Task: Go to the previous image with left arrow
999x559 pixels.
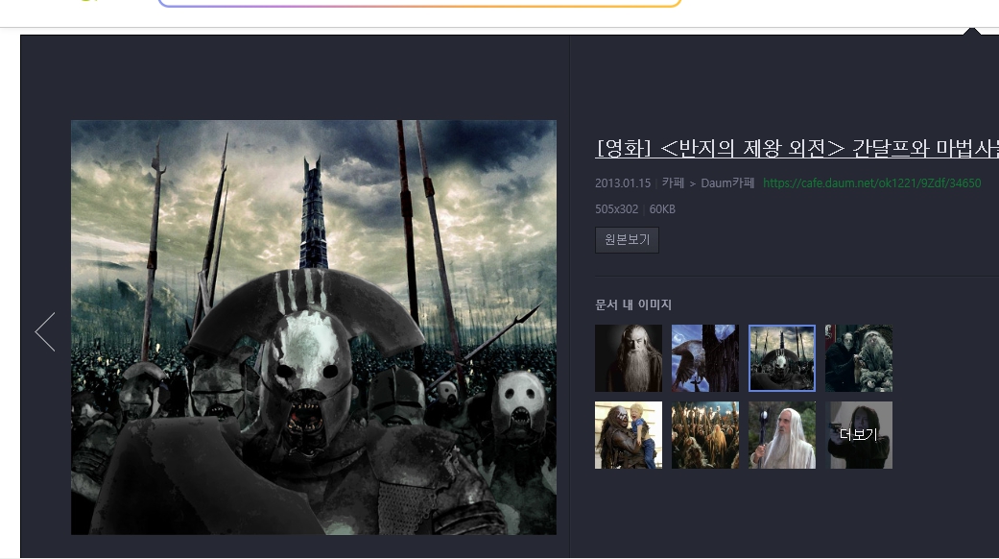Action: 45,331
